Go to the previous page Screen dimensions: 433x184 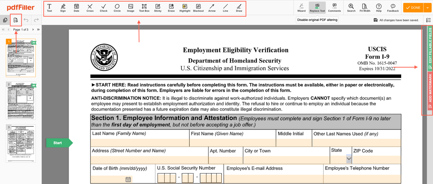click(8, 30)
